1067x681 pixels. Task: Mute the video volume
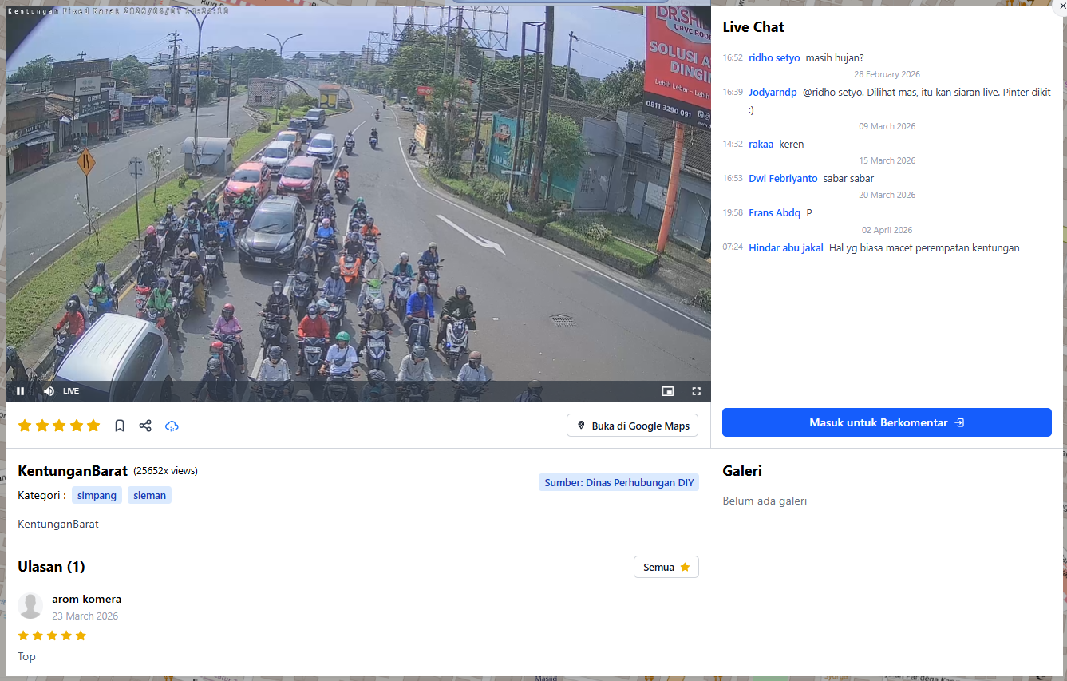[49, 391]
